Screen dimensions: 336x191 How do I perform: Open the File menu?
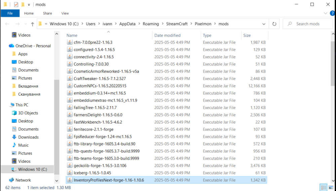[x=10, y=13]
